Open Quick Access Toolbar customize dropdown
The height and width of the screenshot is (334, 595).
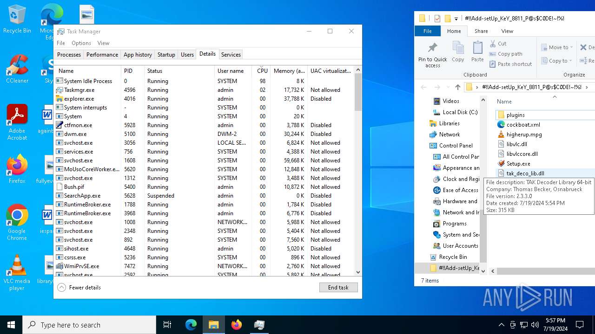pos(456,19)
